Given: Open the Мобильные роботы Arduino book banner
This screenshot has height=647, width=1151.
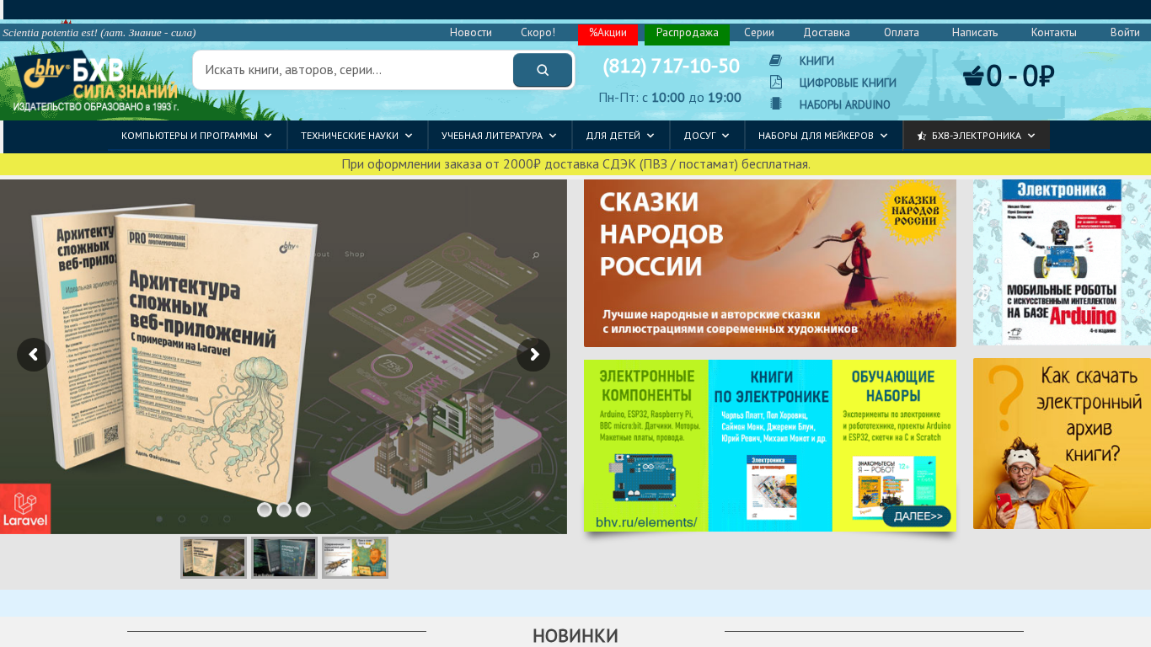Looking at the screenshot, I should pyautogui.click(x=1062, y=262).
